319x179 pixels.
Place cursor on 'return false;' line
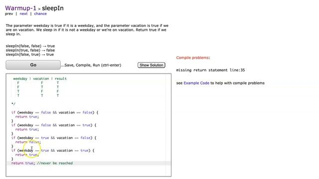tap(28, 142)
